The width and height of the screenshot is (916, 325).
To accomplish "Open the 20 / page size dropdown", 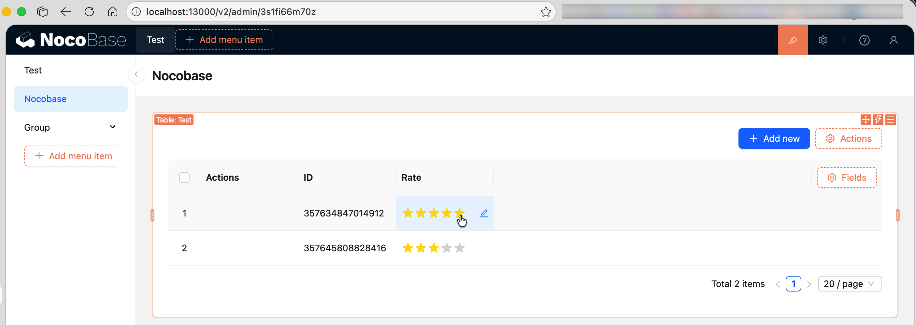I will 850,283.
